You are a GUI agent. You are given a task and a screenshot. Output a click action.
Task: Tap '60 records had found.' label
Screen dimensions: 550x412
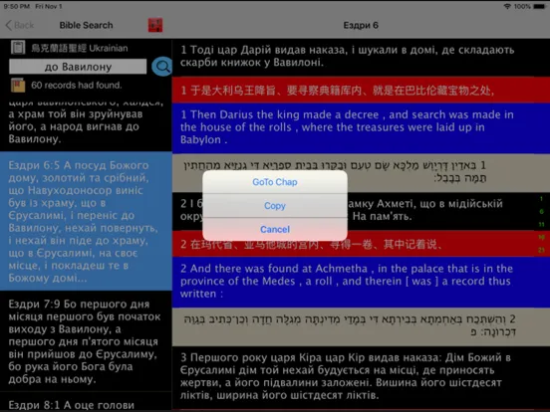coord(76,86)
